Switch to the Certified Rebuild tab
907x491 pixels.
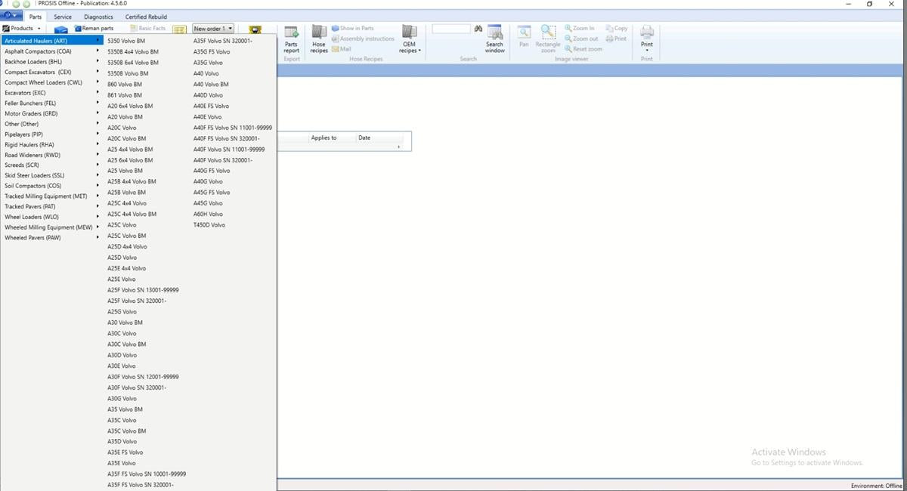(x=146, y=17)
